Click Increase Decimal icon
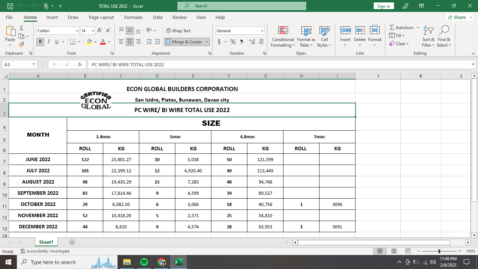This screenshot has height=269, width=478. pyautogui.click(x=252, y=42)
